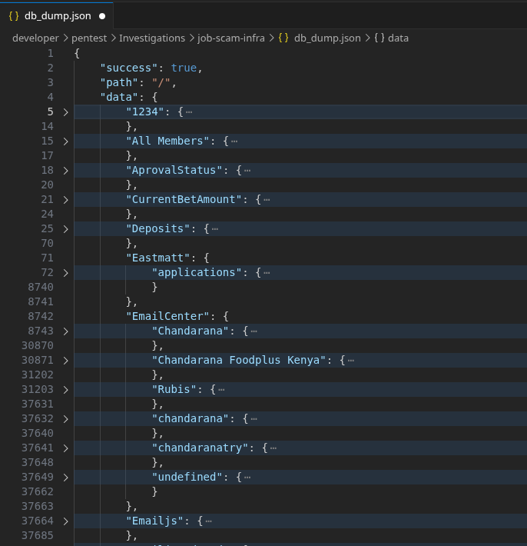This screenshot has width=527, height=546.
Task: Click the closing brace on line 8740
Action: pyautogui.click(x=154, y=288)
